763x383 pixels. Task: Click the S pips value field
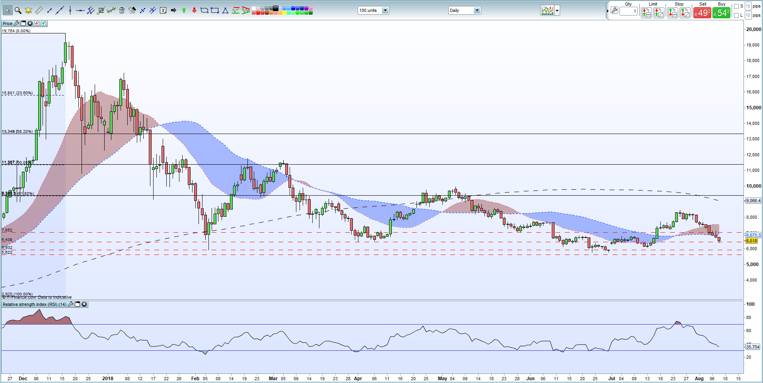748,6
